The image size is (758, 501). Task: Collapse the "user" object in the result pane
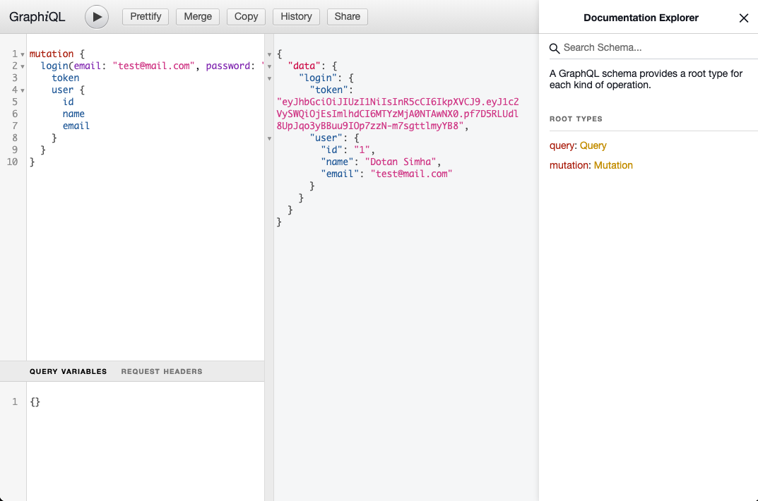tap(269, 138)
